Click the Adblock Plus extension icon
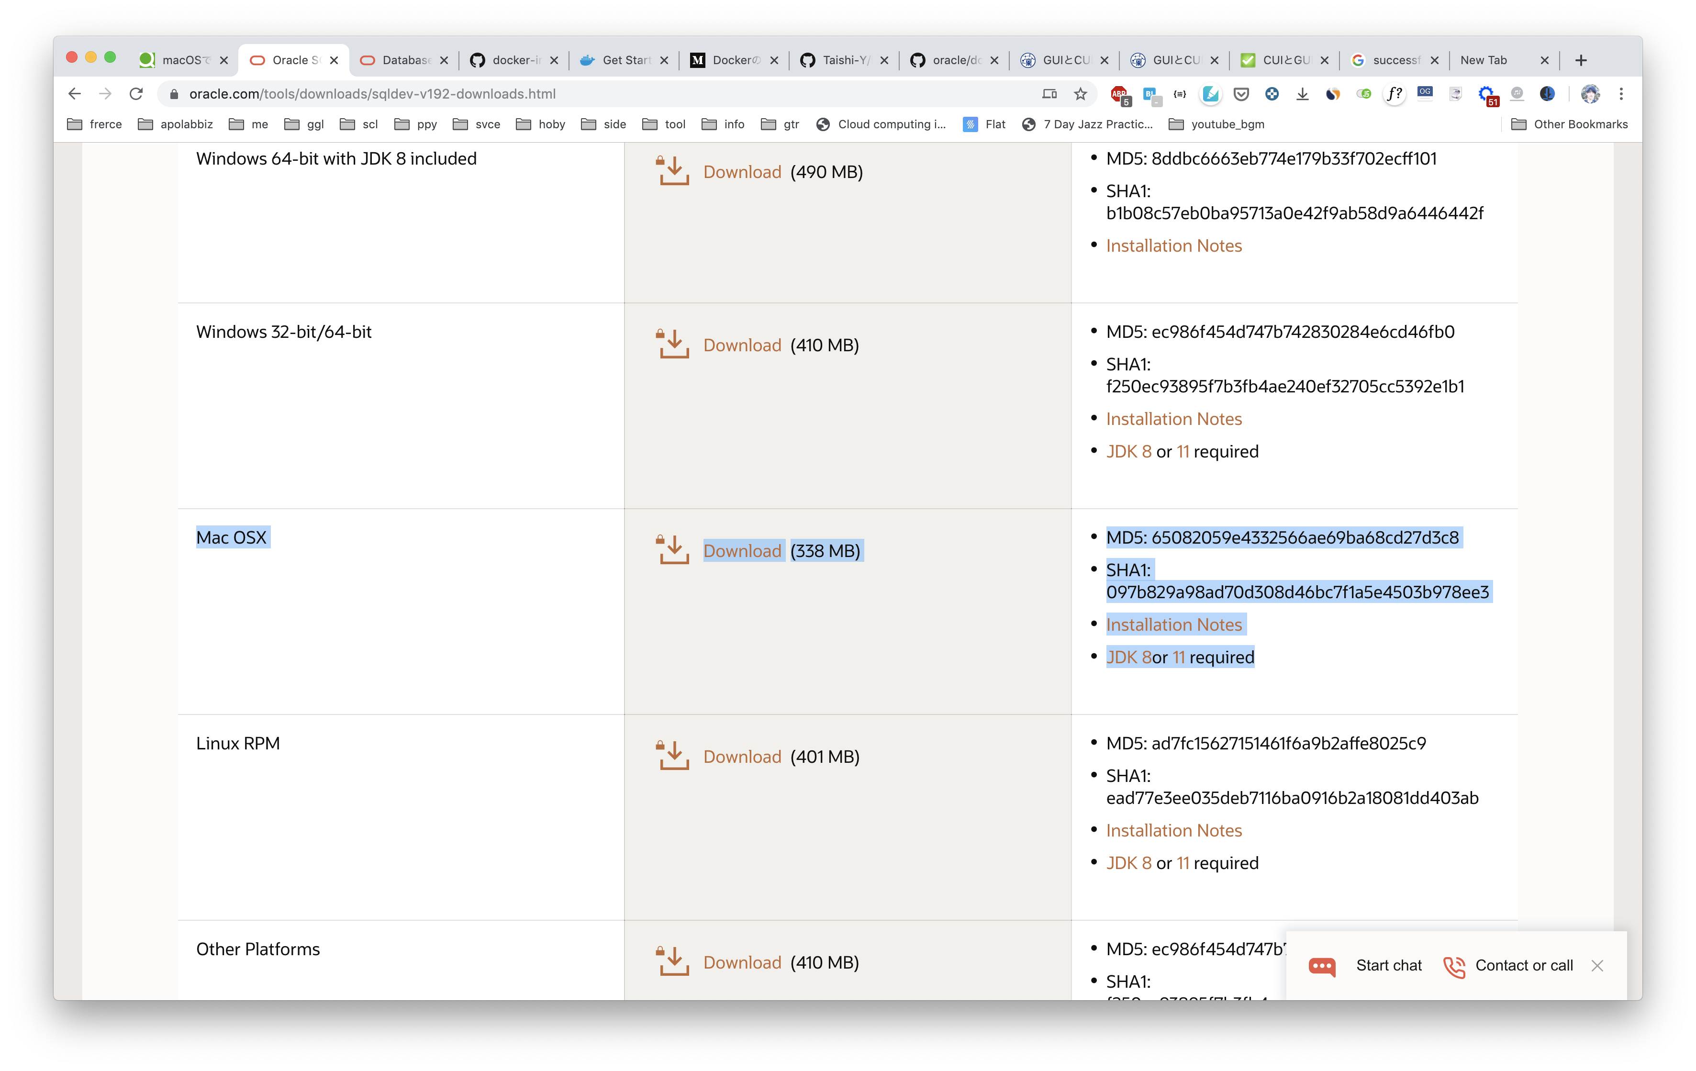 [1118, 94]
